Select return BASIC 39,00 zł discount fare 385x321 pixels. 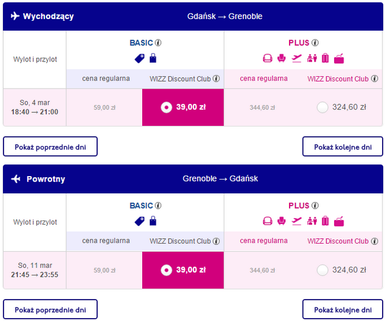pos(167,270)
